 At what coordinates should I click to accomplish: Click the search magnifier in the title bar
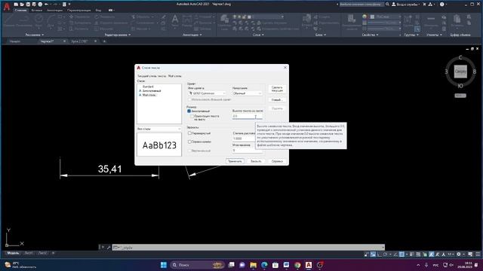coord(387,5)
